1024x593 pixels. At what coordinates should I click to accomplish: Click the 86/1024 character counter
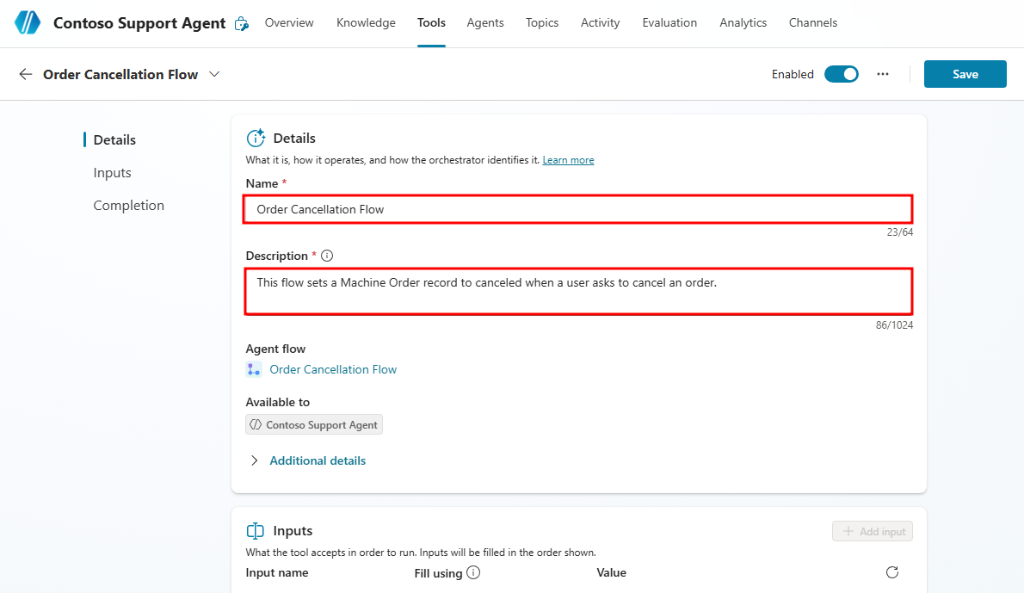click(x=894, y=324)
